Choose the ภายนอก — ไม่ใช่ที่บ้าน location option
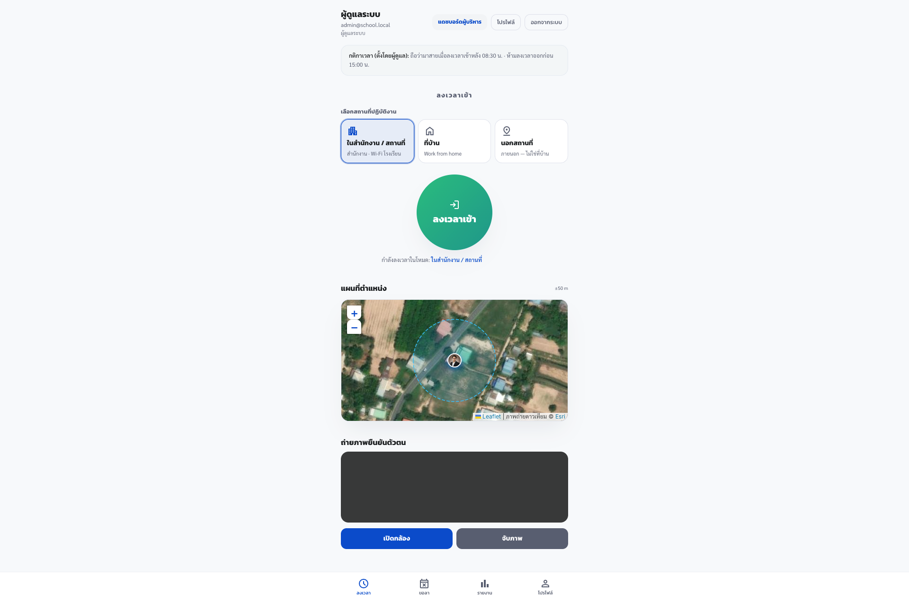Screen dimensions: 909x602 click(x=531, y=141)
